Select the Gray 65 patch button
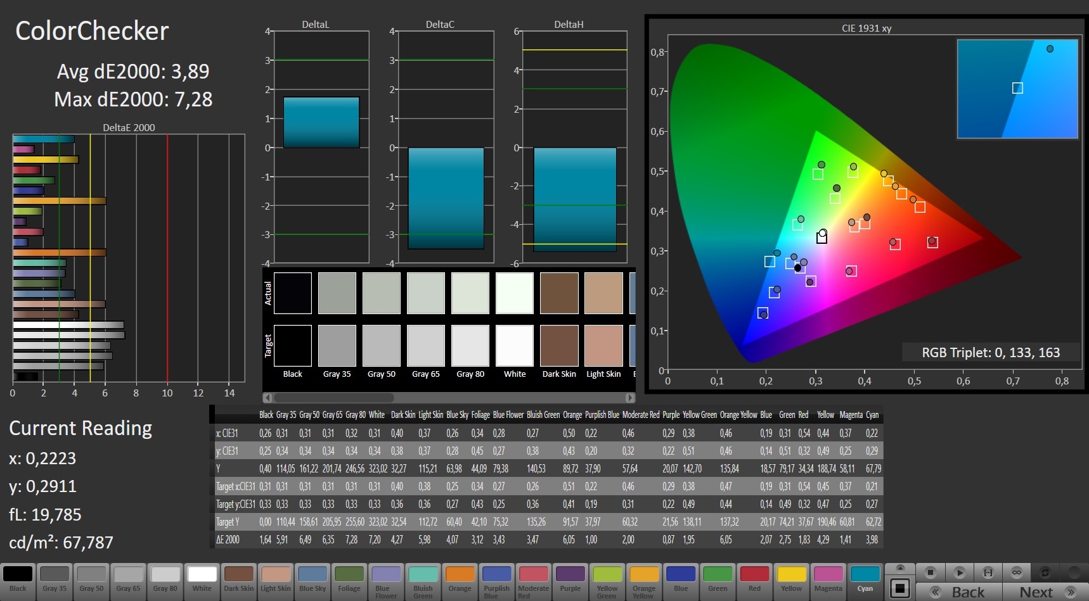The image size is (1089, 601). pos(128,581)
